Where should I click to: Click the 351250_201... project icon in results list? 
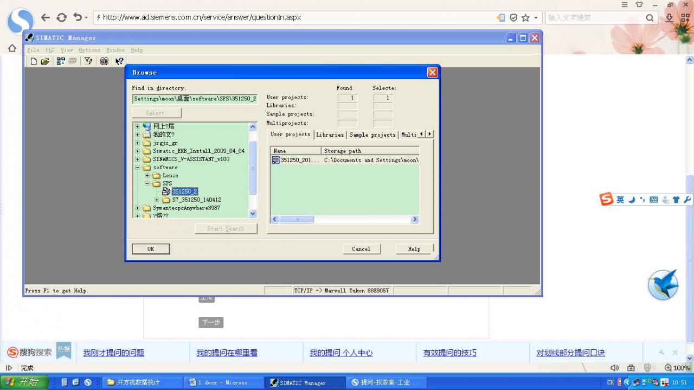[276, 160]
